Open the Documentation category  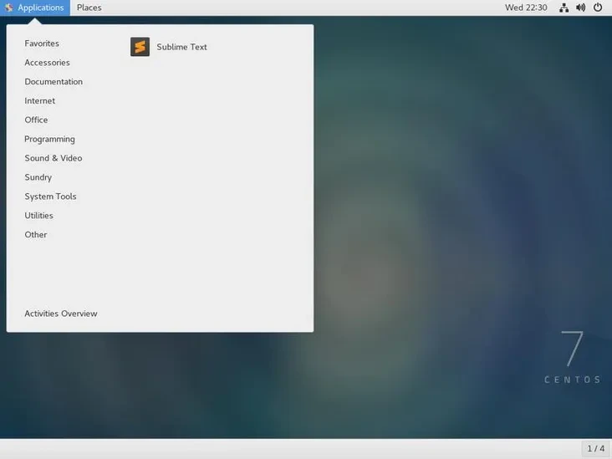pyautogui.click(x=54, y=82)
